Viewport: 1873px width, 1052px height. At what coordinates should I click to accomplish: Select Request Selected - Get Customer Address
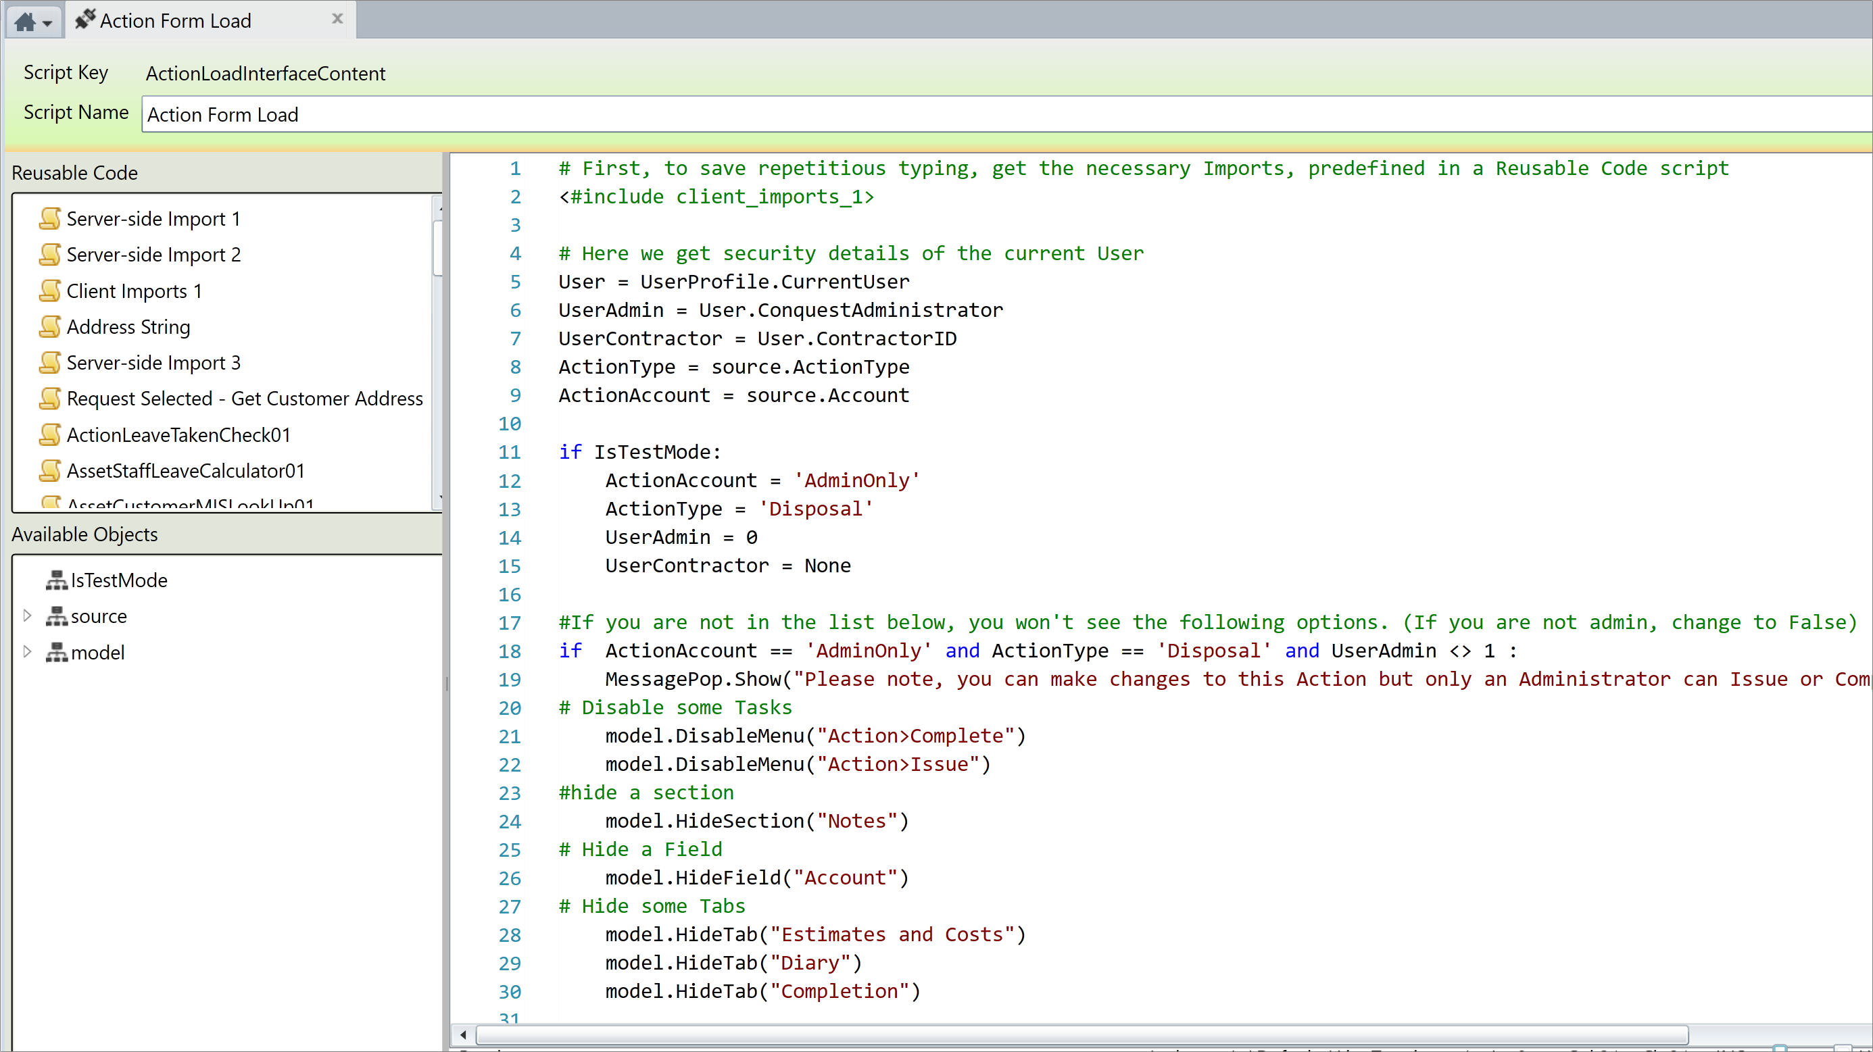click(x=244, y=399)
